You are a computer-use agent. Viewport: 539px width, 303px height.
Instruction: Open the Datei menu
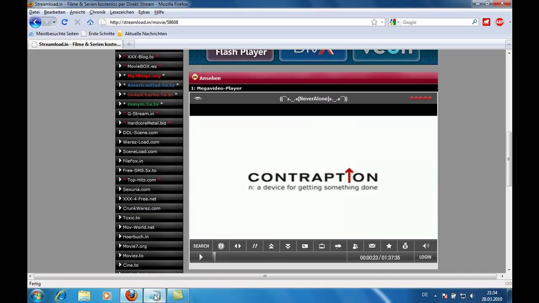(34, 12)
